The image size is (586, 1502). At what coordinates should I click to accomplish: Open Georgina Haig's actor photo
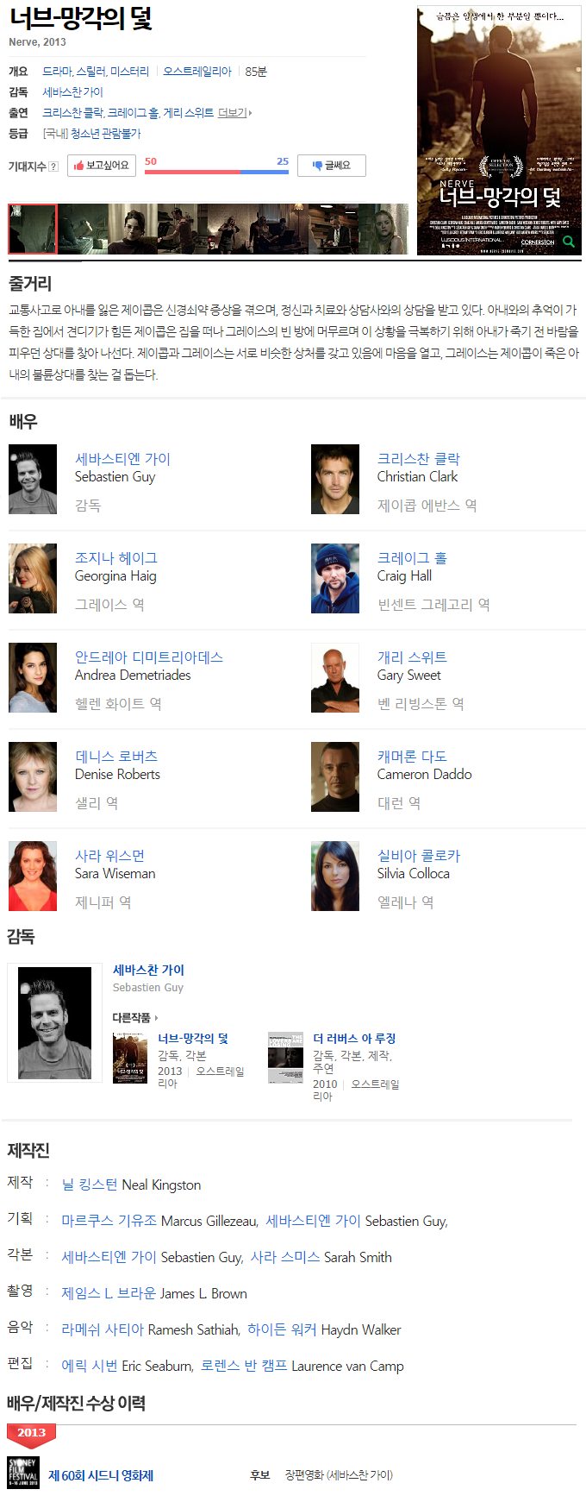(33, 579)
